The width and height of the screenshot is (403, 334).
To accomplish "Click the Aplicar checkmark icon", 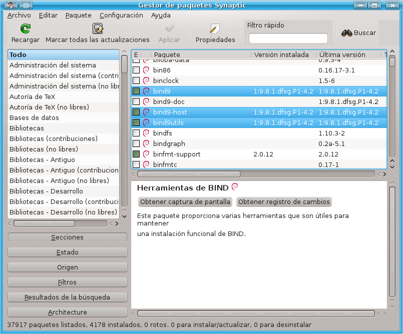I will point(169,28).
